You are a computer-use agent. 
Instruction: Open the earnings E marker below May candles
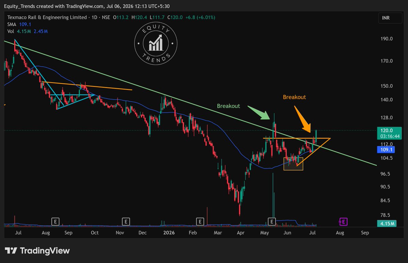[272, 222]
